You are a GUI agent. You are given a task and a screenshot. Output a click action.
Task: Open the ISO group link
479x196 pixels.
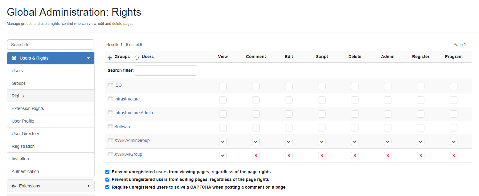(x=118, y=85)
